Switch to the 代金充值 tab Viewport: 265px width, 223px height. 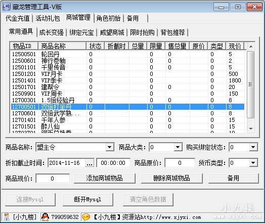[x=17, y=18]
